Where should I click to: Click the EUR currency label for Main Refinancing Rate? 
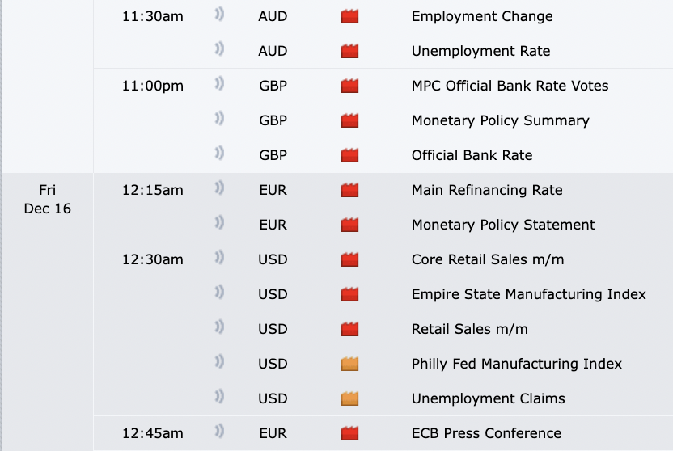[x=273, y=190]
